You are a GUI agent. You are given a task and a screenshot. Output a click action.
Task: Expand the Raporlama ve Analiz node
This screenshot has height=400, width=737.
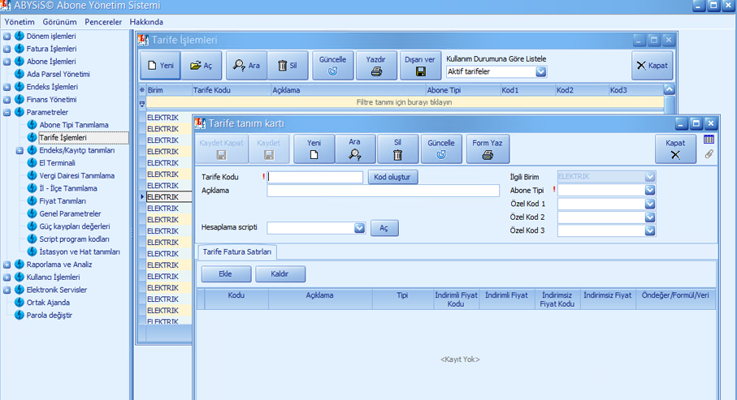(x=7, y=265)
